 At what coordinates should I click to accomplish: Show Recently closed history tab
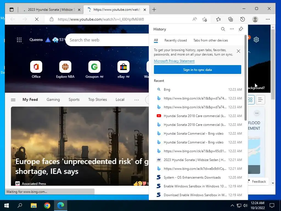coord(175,40)
